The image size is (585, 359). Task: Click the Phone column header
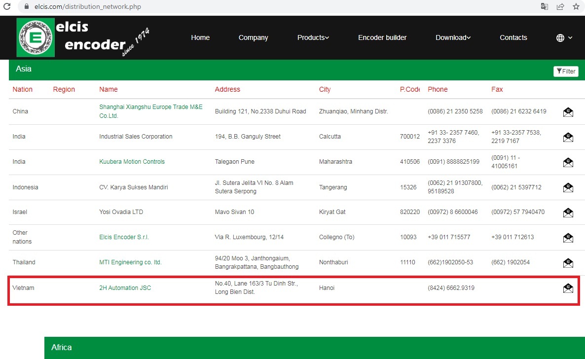pyautogui.click(x=438, y=89)
